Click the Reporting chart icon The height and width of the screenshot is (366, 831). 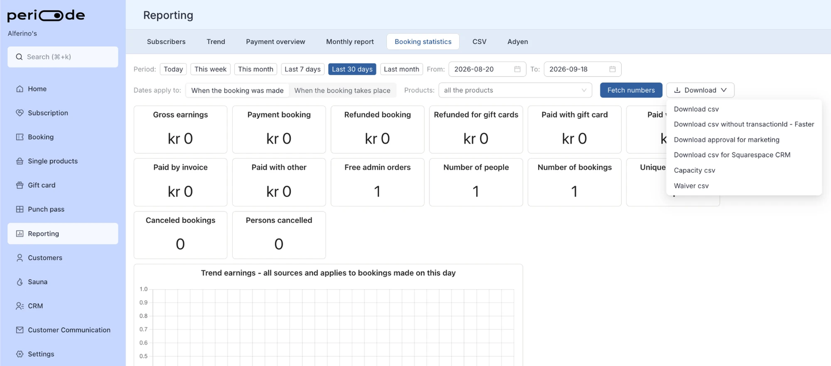click(x=20, y=234)
